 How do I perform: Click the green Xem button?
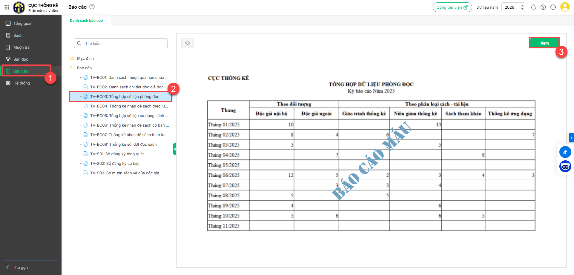tap(544, 43)
